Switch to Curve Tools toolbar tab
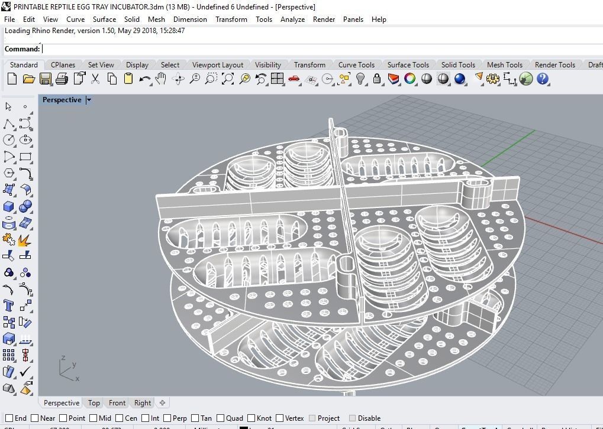Image resolution: width=603 pixels, height=429 pixels. (356, 65)
